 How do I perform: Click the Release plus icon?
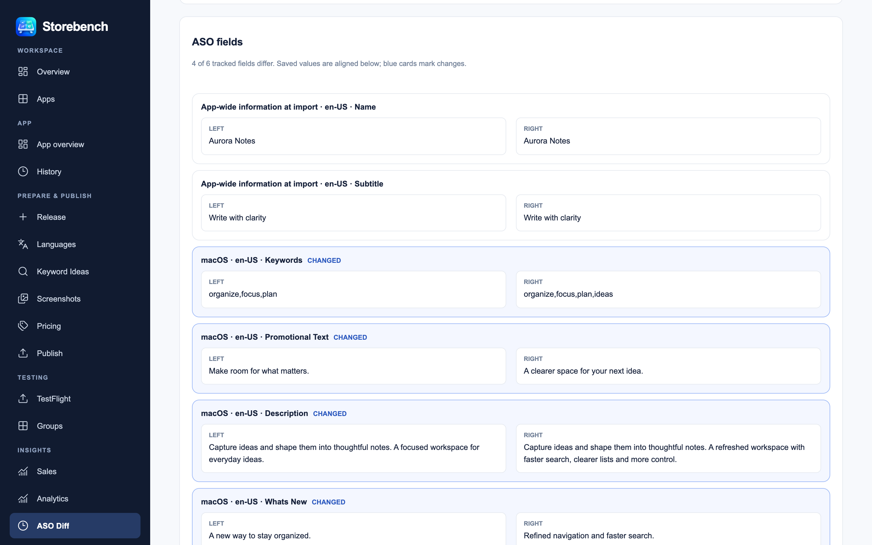pos(23,217)
